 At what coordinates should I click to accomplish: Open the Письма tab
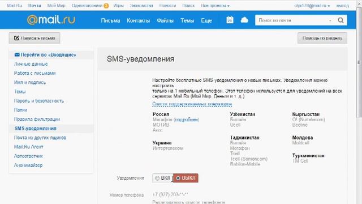(110, 20)
